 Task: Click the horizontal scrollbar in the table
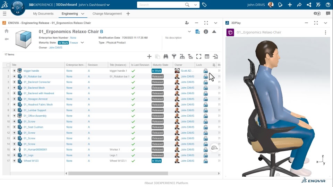coord(118,173)
